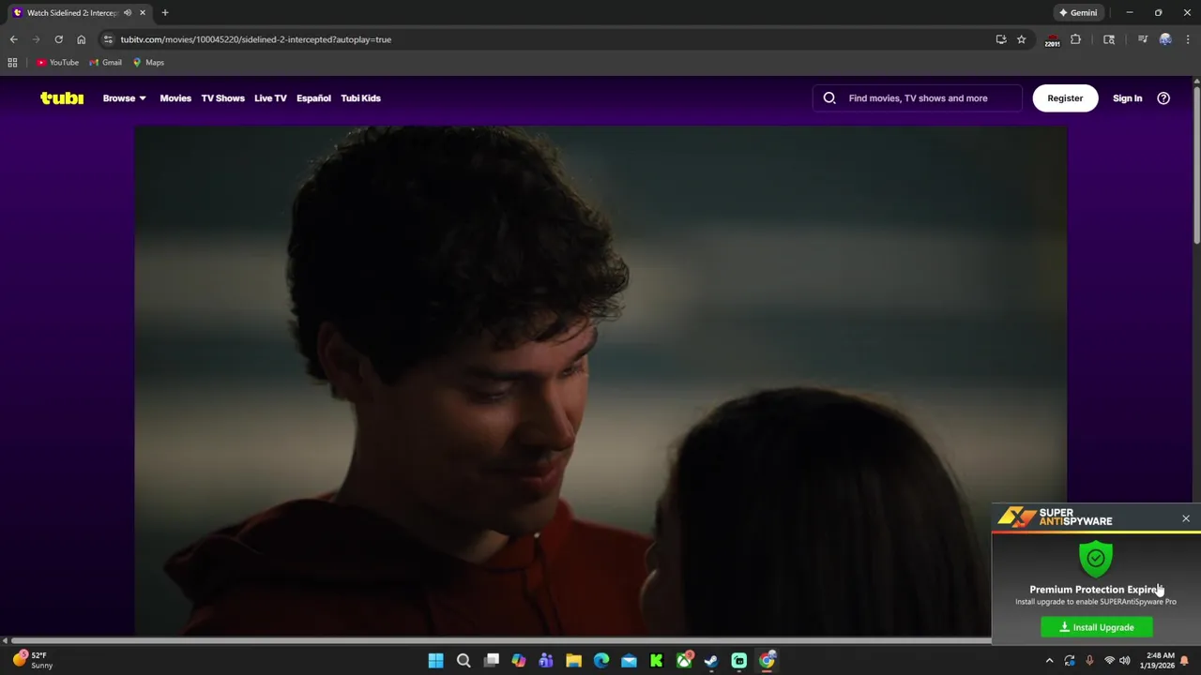Screen dimensions: 1201x675
Task: Open the YouTube bookmark
Action: (58, 63)
